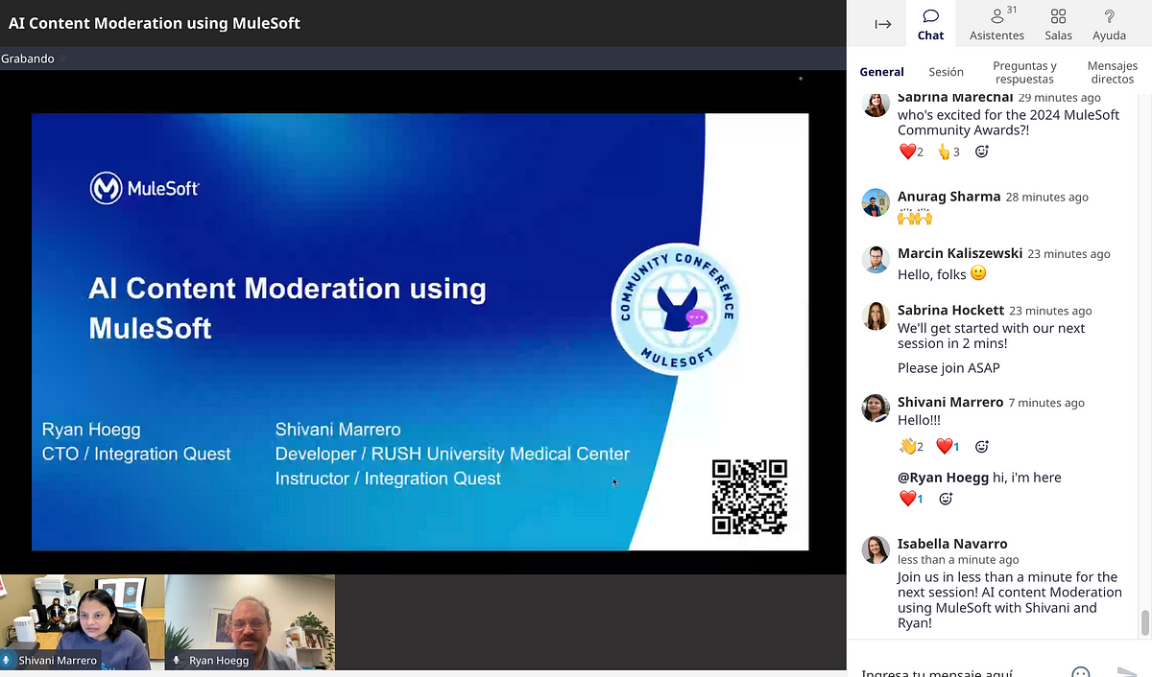Click session title 'AI Content Moderation using MuleSoft'
Viewport: 1152px width, 677px height.
click(155, 23)
